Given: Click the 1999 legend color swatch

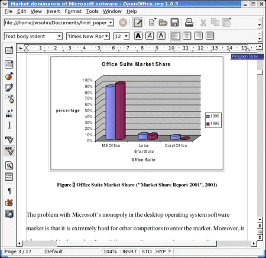Looking at the screenshot, I should 208,124.
